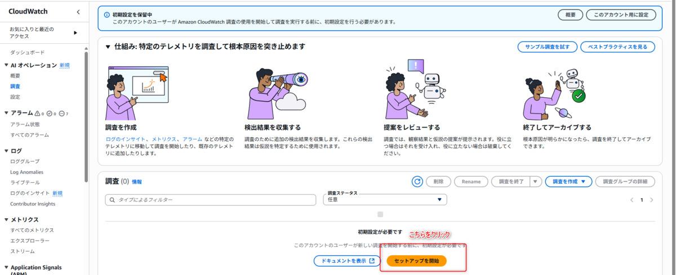Image resolution: width=676 pixels, height=275 pixels.
Task: Open Log Anomalies in the sidebar
Action: pyautogui.click(x=26, y=172)
